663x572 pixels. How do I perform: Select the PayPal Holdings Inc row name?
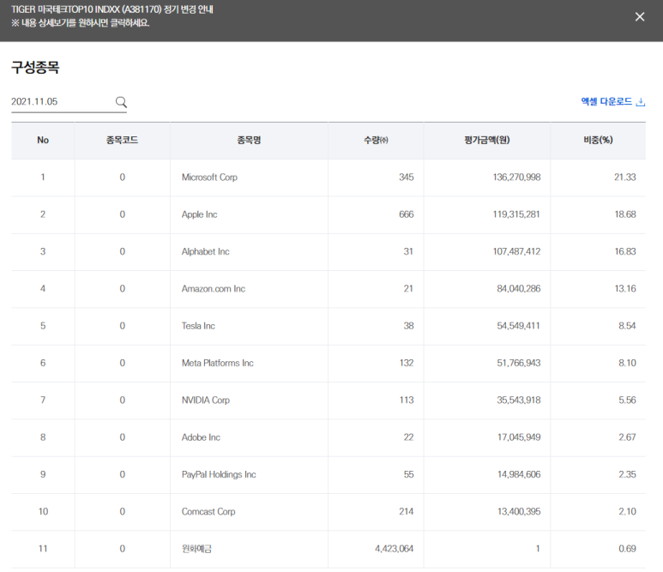(219, 475)
